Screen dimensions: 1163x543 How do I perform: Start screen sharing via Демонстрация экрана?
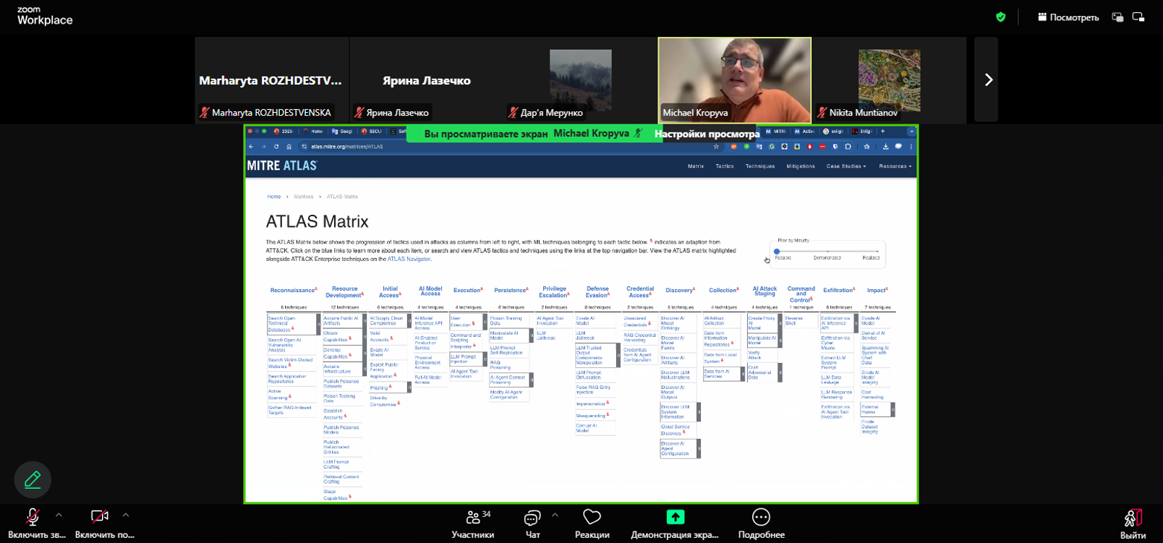point(675,523)
